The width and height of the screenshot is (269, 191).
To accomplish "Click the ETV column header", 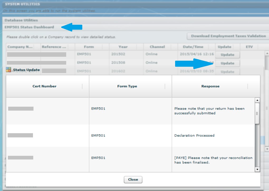I will (249, 47).
